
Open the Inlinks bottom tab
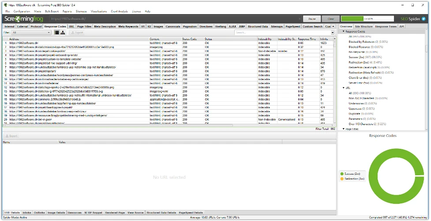tap(26, 213)
